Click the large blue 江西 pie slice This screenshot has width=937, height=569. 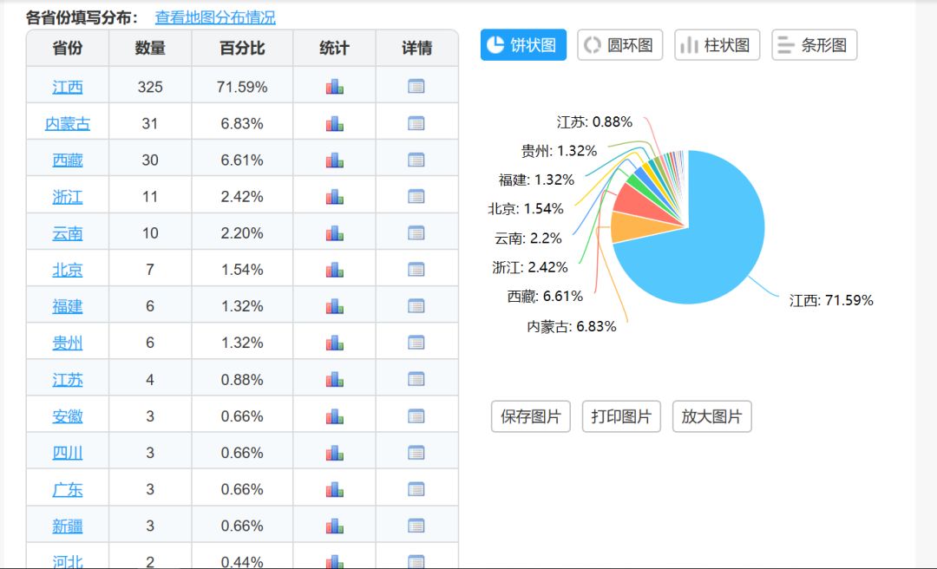click(711, 243)
